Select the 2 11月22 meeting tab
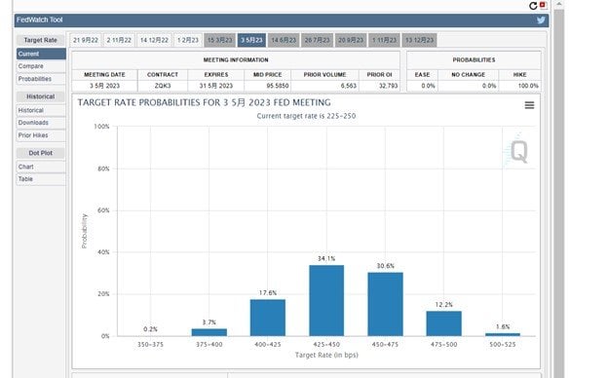 tap(119, 40)
